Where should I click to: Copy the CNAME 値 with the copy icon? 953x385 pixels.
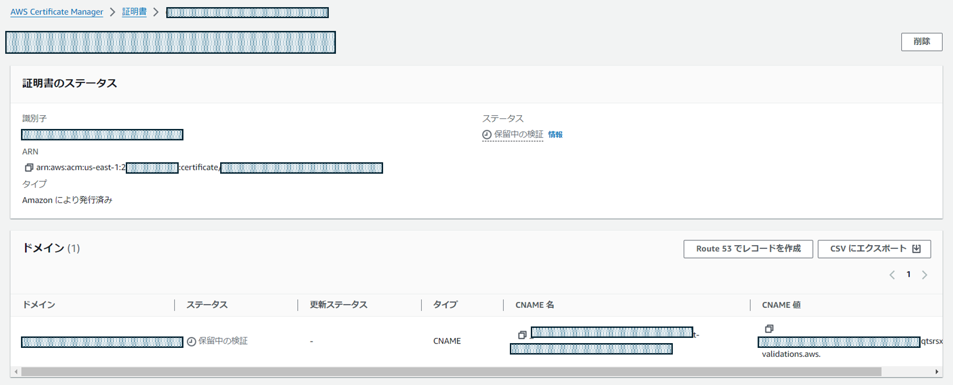coord(769,329)
